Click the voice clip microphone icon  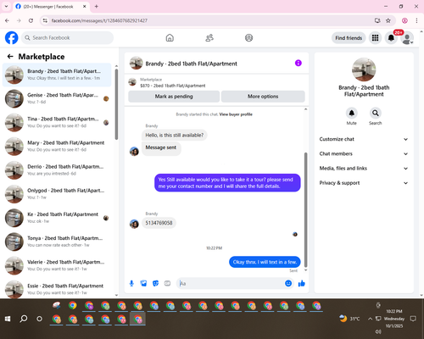pos(131,283)
